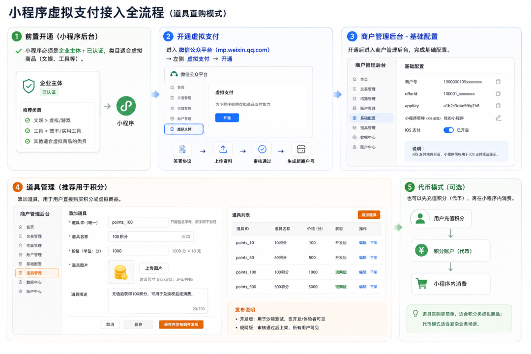
Task: Click the blue 开通 button
Action: pos(227,118)
